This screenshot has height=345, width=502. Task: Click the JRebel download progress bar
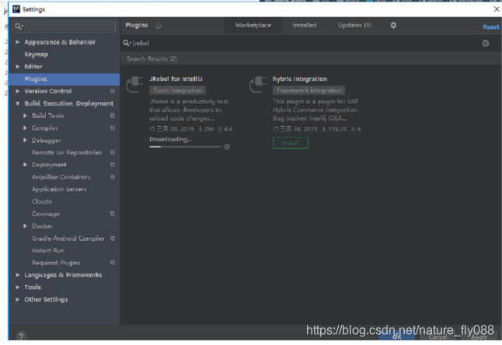pyautogui.click(x=185, y=147)
